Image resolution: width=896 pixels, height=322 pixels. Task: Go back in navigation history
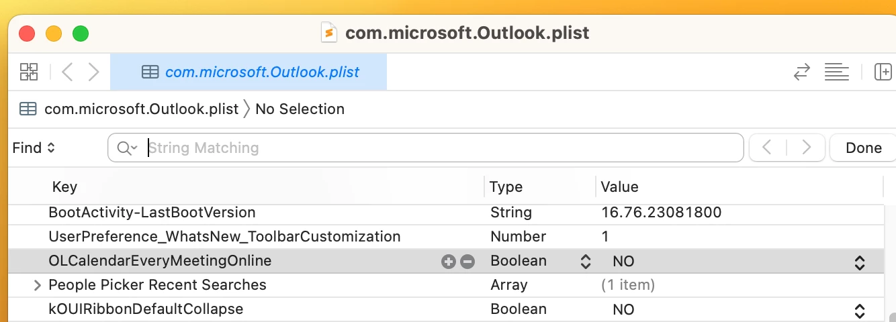click(66, 72)
